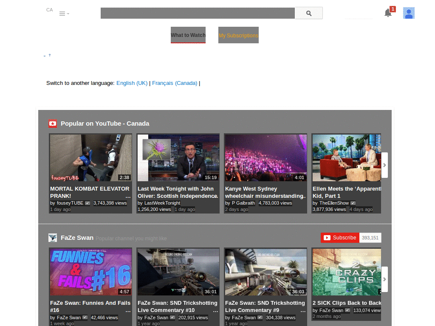Viewport: 435px width, 326px height.
Task: Click the 1,256,200 views text
Action: pyautogui.click(x=154, y=209)
